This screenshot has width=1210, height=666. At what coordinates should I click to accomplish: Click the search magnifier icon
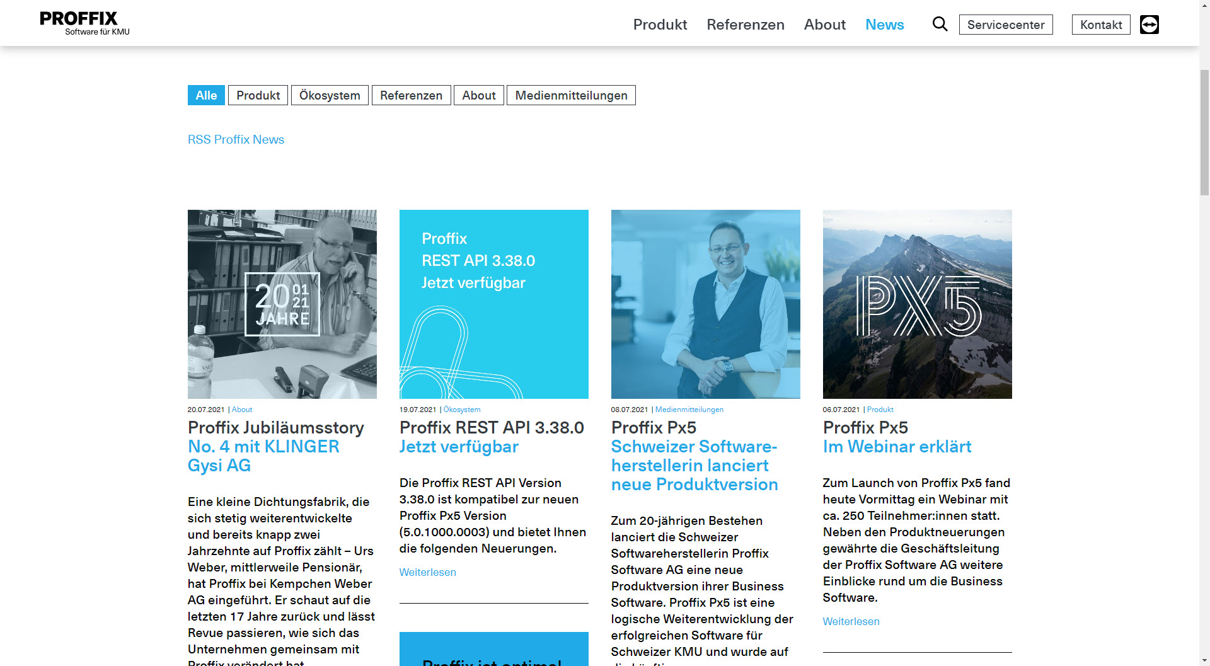[x=940, y=24]
